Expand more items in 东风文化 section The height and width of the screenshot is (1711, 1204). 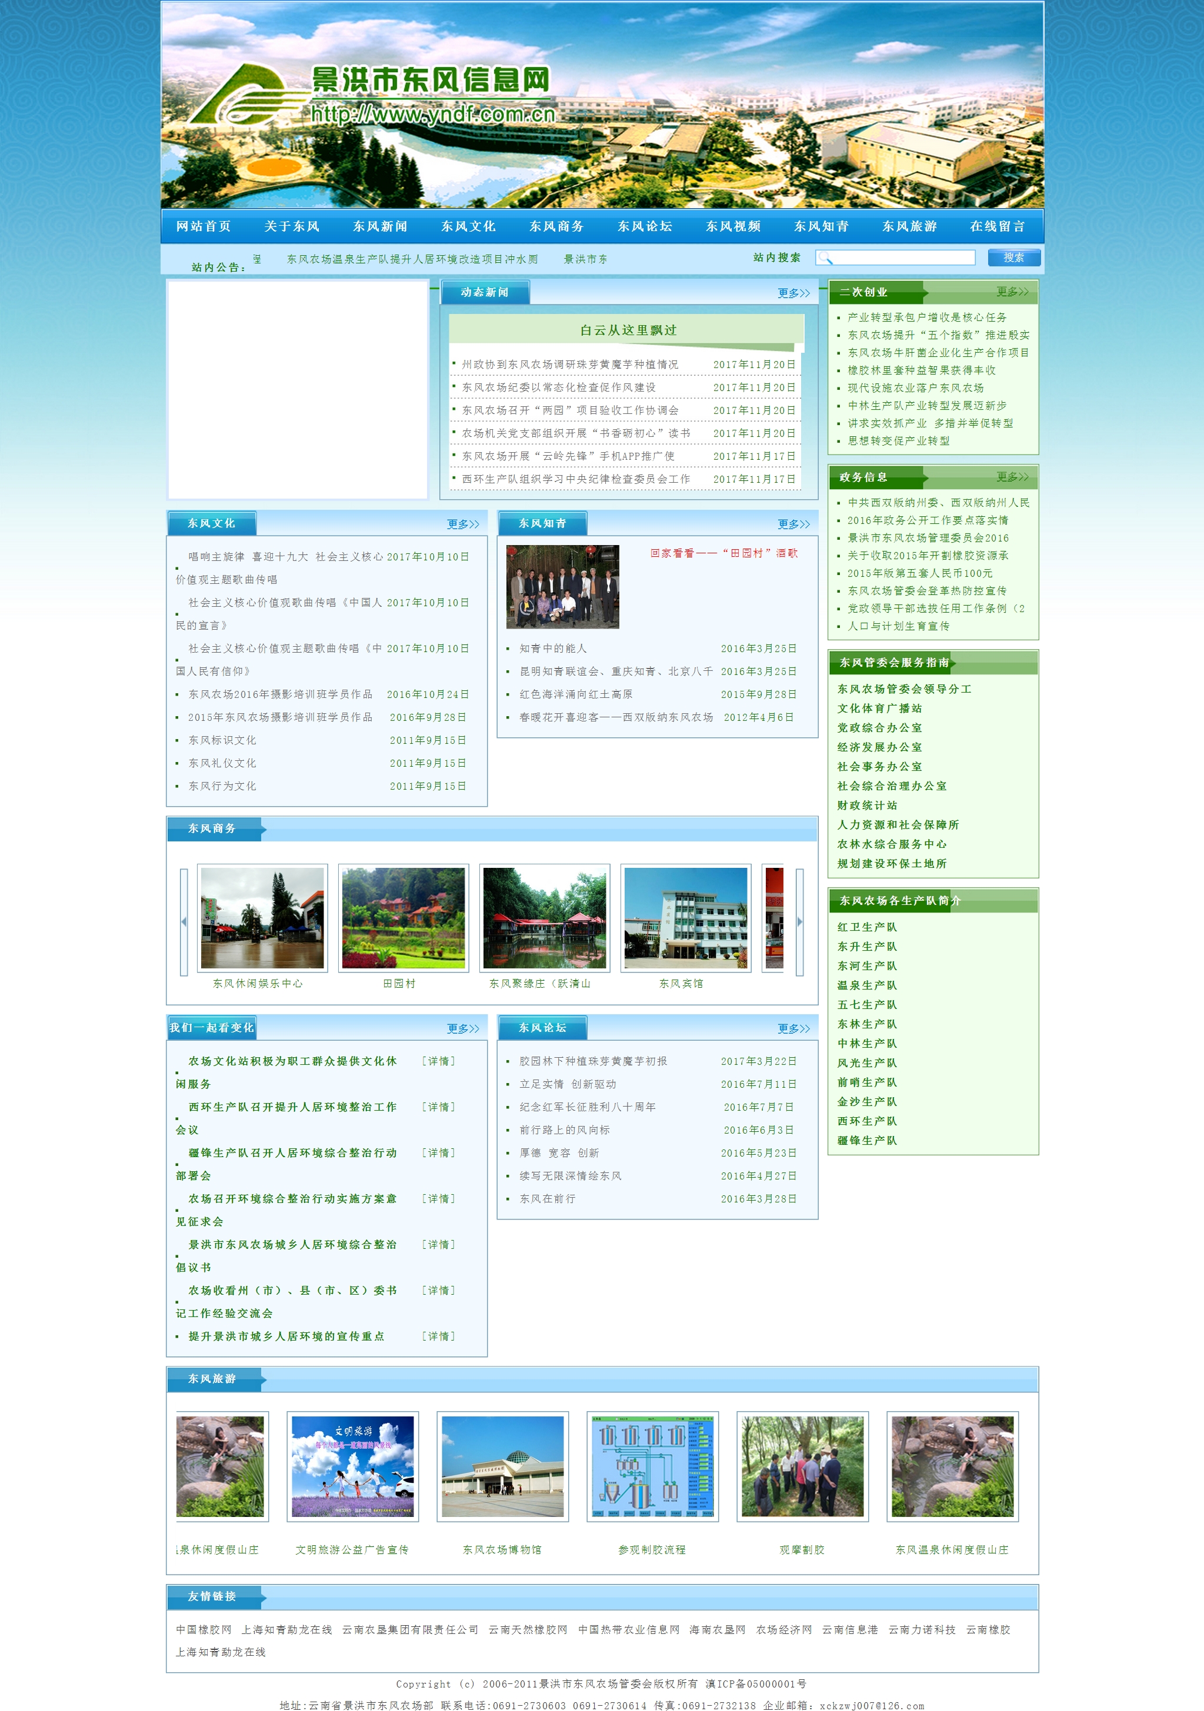[462, 524]
